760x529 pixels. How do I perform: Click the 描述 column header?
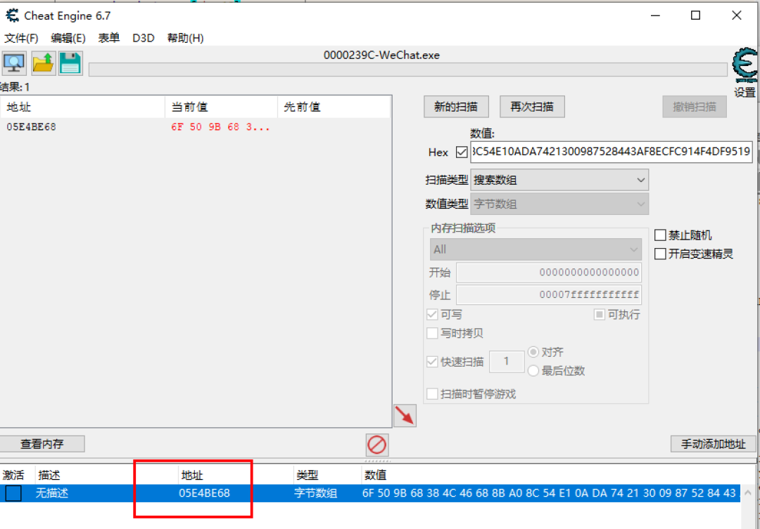click(49, 476)
